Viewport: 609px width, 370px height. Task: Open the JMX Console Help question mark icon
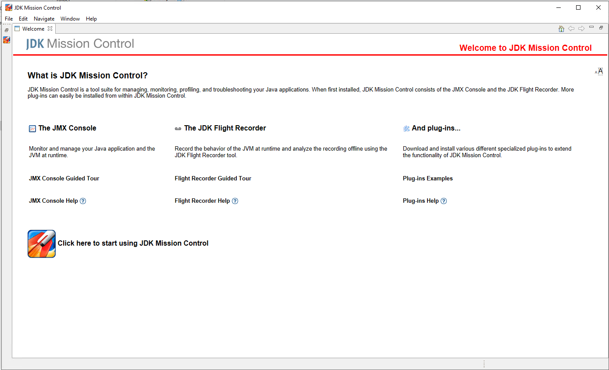pyautogui.click(x=83, y=201)
